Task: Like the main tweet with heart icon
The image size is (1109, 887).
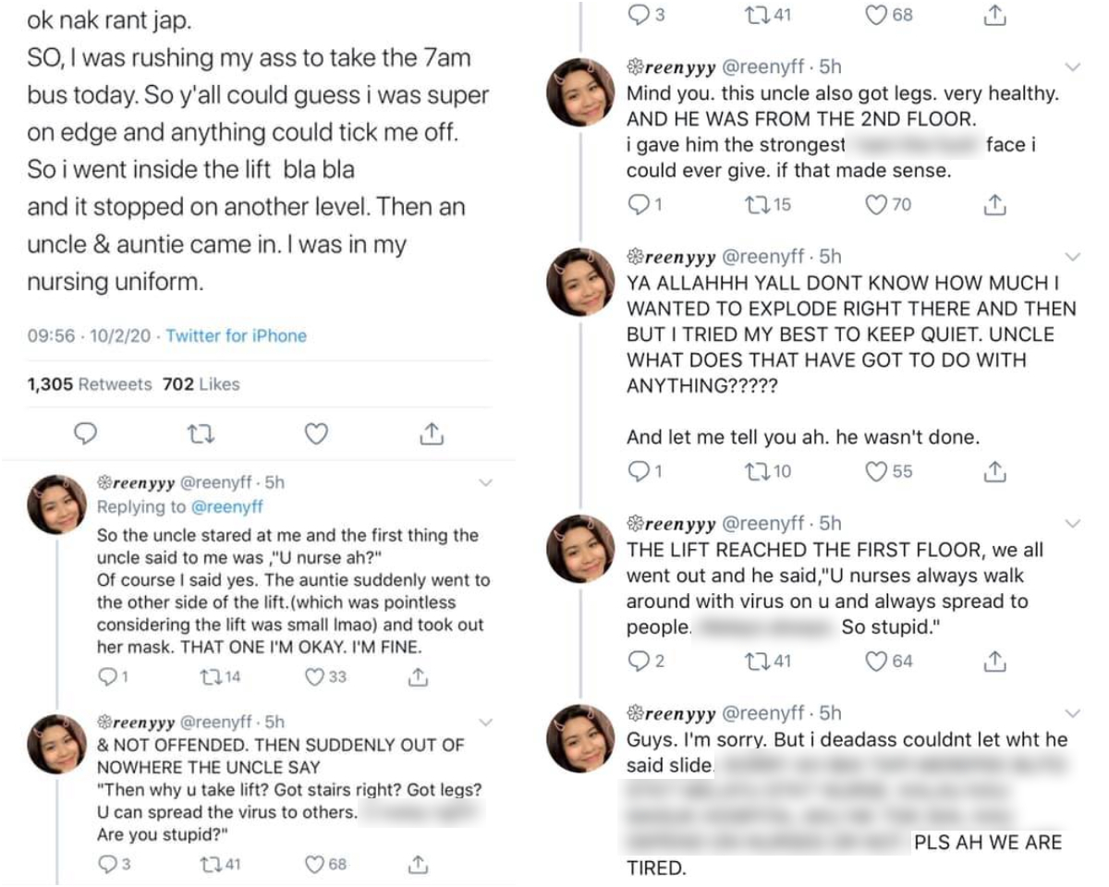Action: click(x=316, y=433)
